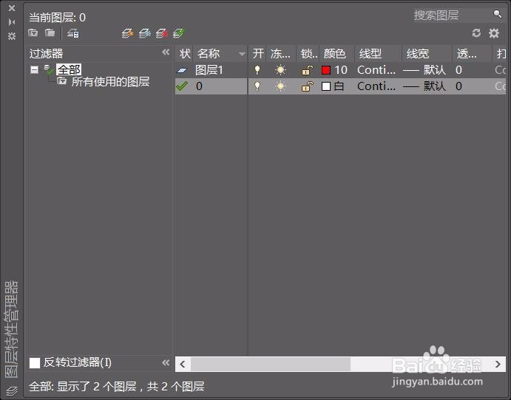511x400 pixels.
Task: Open the Layer States Manager icon
Action: [x=73, y=33]
